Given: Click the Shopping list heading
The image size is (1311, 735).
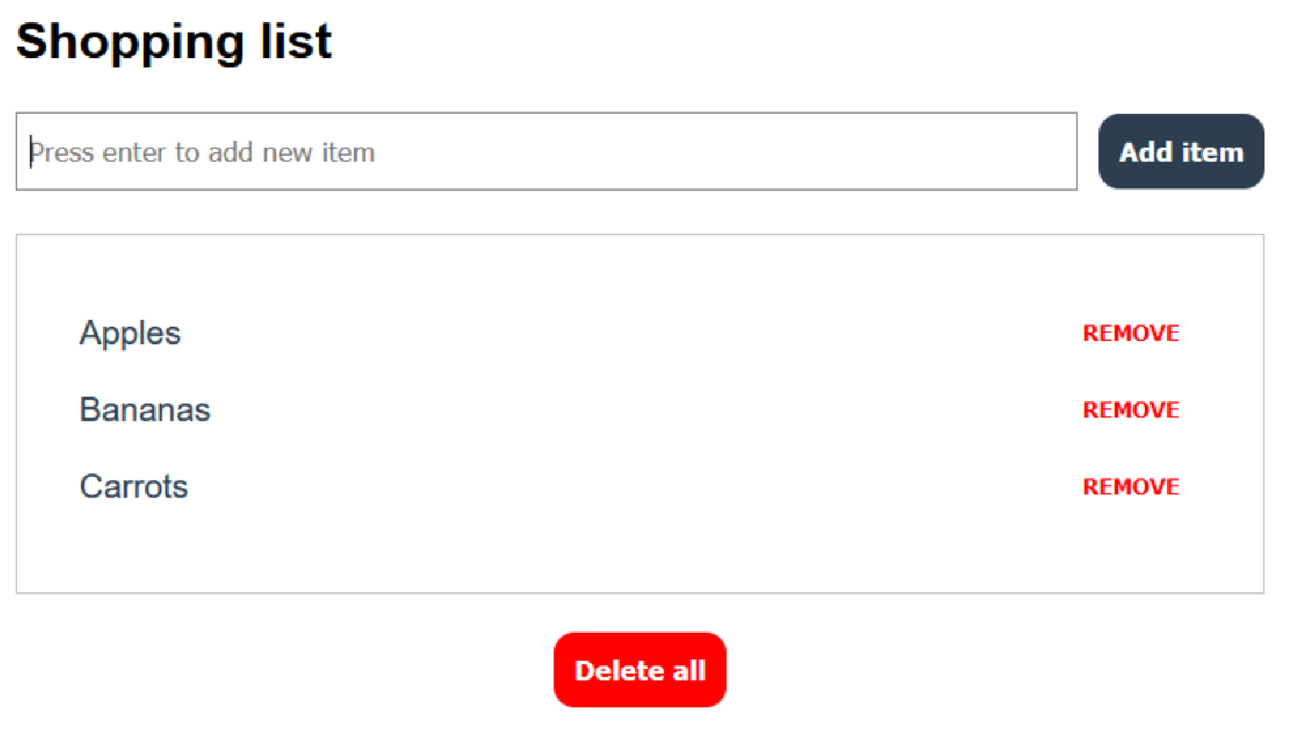Looking at the screenshot, I should [174, 42].
